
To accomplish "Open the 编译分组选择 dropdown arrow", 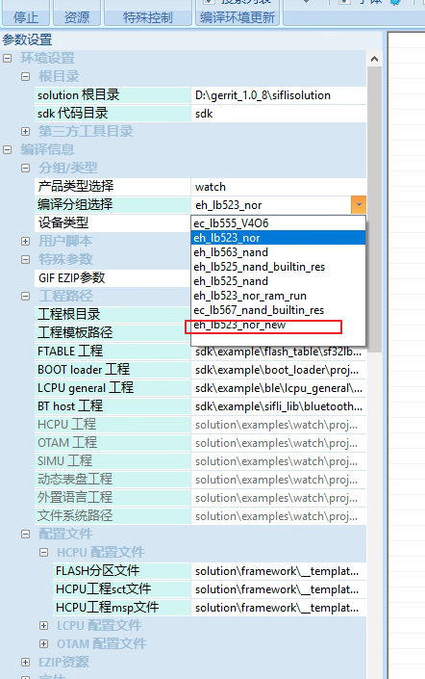I will (x=359, y=205).
